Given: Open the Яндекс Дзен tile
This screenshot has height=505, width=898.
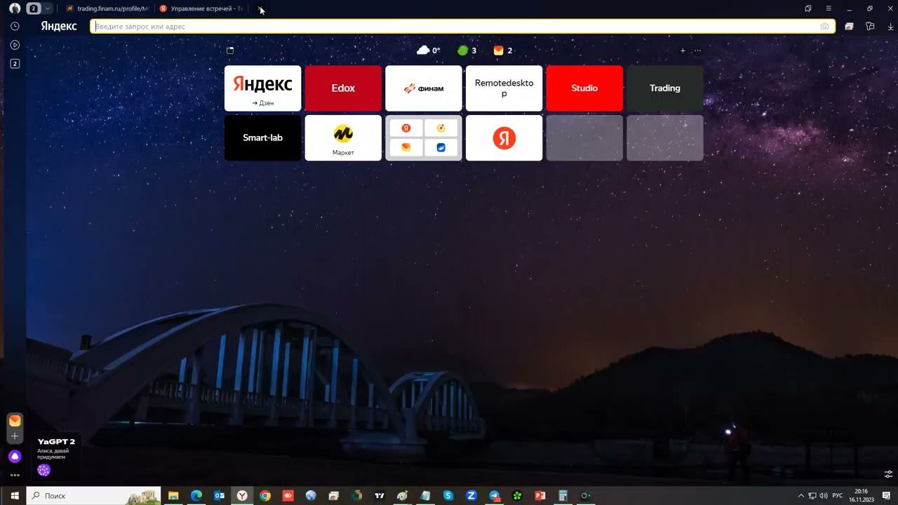Looking at the screenshot, I should click(262, 88).
